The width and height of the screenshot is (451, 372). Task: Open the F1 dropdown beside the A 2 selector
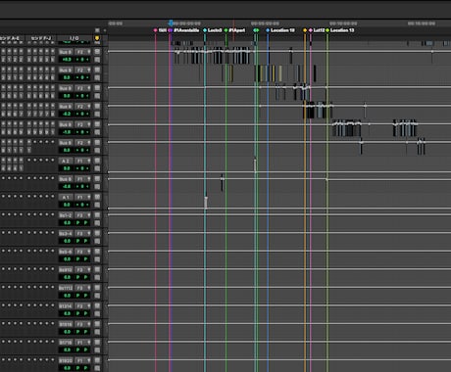pos(83,161)
